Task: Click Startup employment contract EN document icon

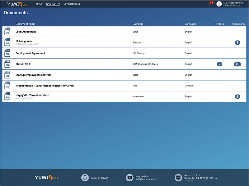Action: click(x=7, y=75)
